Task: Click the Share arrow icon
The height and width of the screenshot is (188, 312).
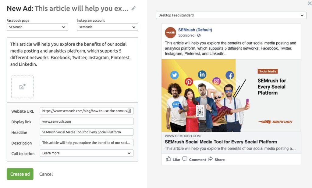Action: coord(210,159)
